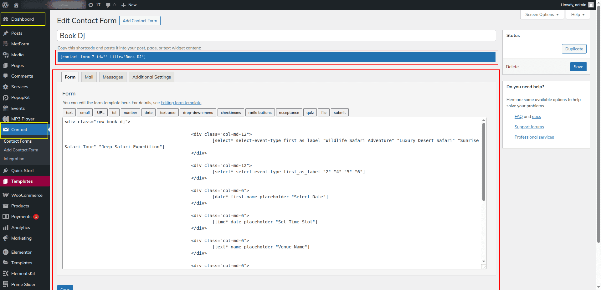Switch to the Additional Settings tab
601x290 pixels.
click(x=152, y=77)
